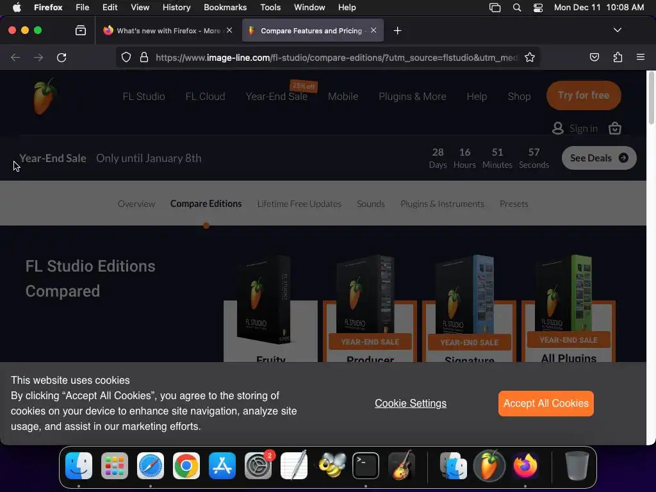Open the Tools menu in menu bar
The height and width of the screenshot is (492, 656).
pos(270,7)
